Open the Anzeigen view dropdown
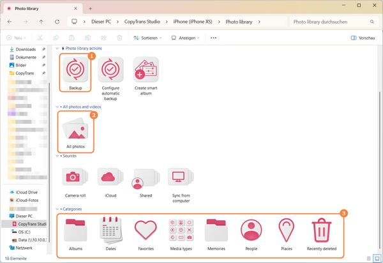This screenshot has height=263, width=383. [x=186, y=38]
